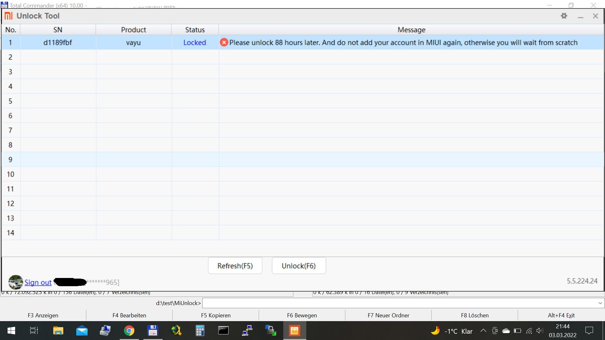The height and width of the screenshot is (340, 605).
Task: Click F6 Bewegen in Total Commander
Action: (302, 315)
